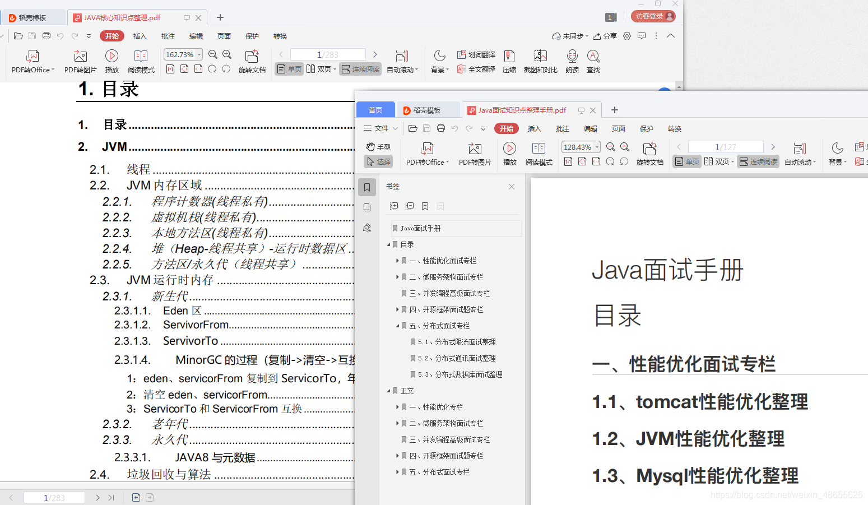Click 划词翻译 in back window toolbar

[476, 54]
